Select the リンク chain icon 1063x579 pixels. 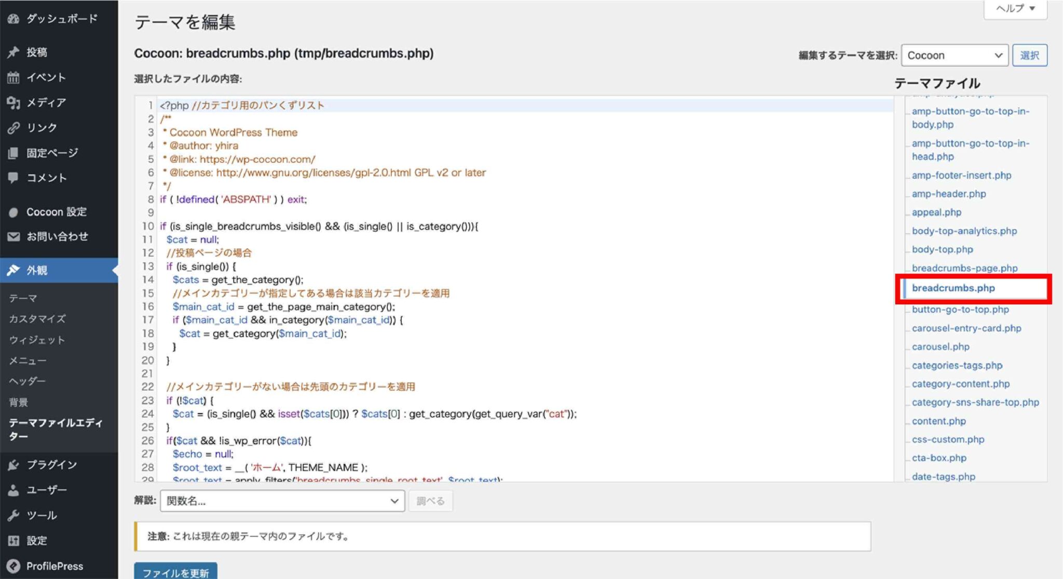coord(14,128)
